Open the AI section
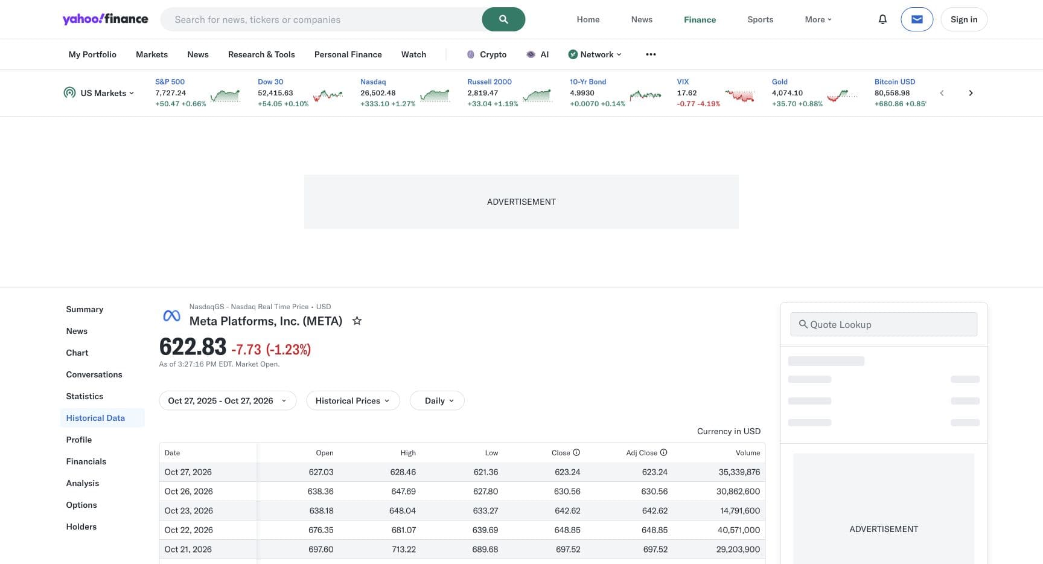Viewport: 1043px width, 564px height. pyautogui.click(x=537, y=54)
